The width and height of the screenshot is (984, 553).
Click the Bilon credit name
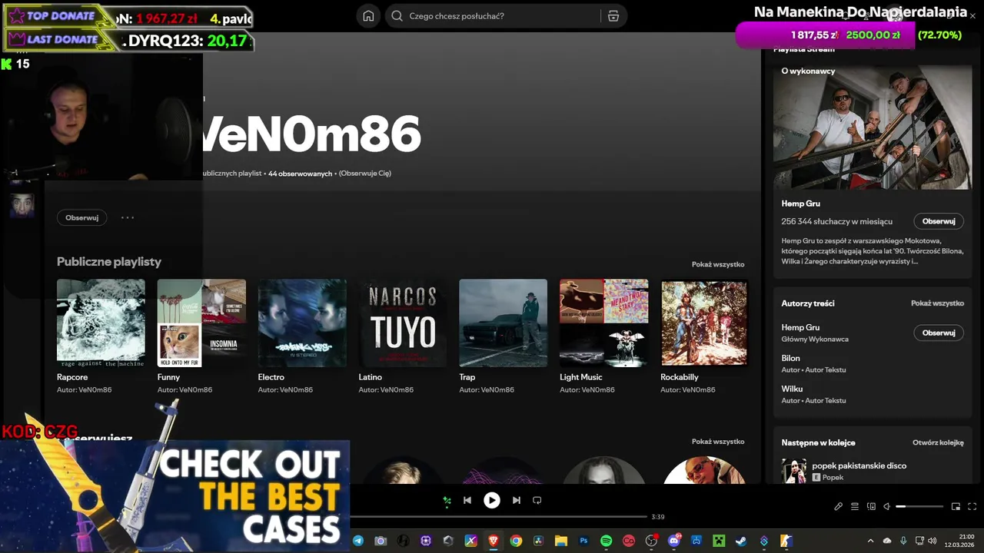pos(790,358)
